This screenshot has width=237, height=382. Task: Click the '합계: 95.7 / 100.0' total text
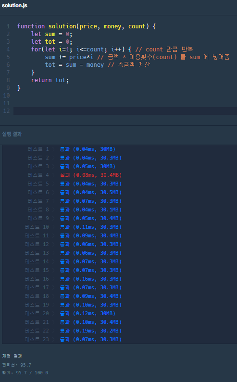click(x=25, y=373)
